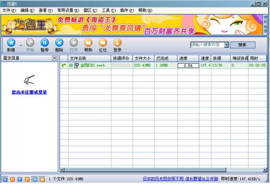Click the horizontal scrollbar thumb
This screenshot has width=270, height=184.
click(x=145, y=170)
